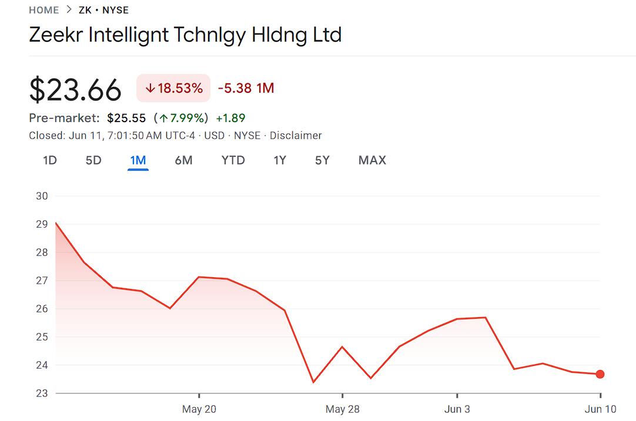Switch to the 1D time range tab
Screen dimensions: 636x421
coord(49,160)
